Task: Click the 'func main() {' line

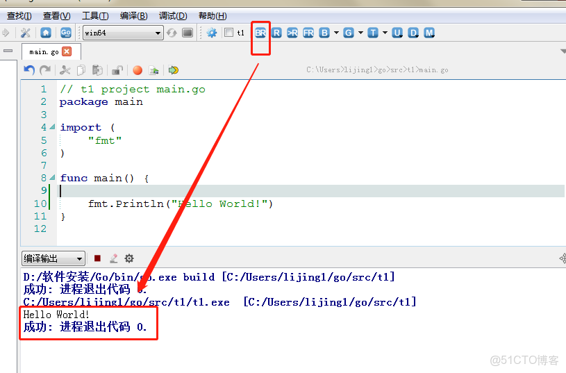Action: coord(104,178)
